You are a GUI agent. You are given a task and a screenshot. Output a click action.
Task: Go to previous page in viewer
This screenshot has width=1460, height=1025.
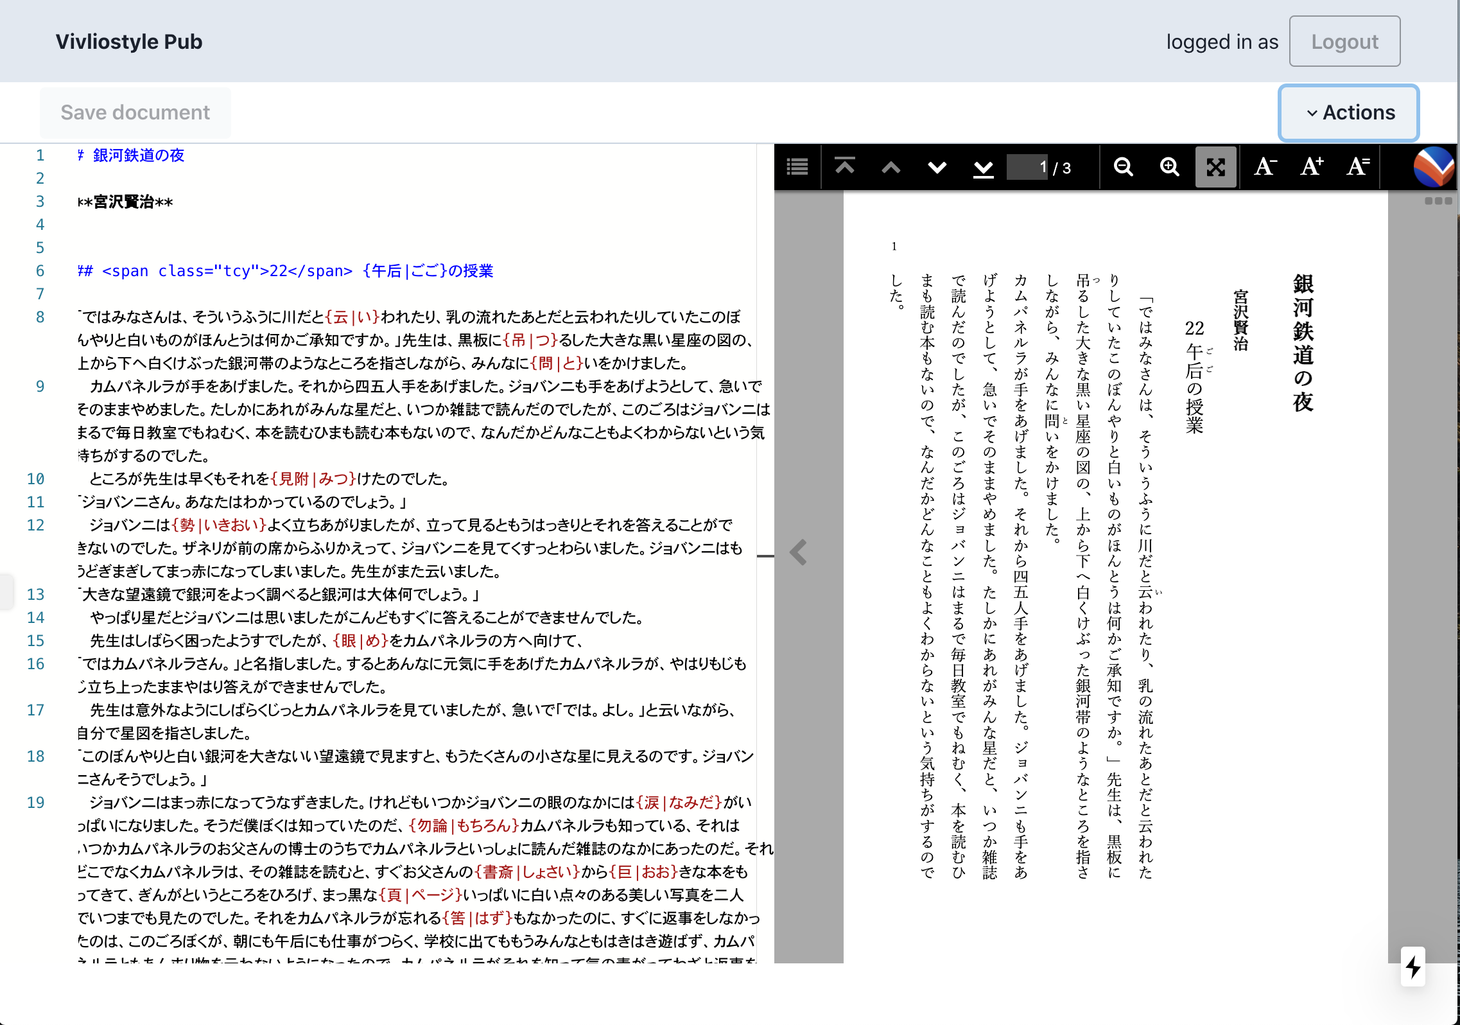[891, 167]
